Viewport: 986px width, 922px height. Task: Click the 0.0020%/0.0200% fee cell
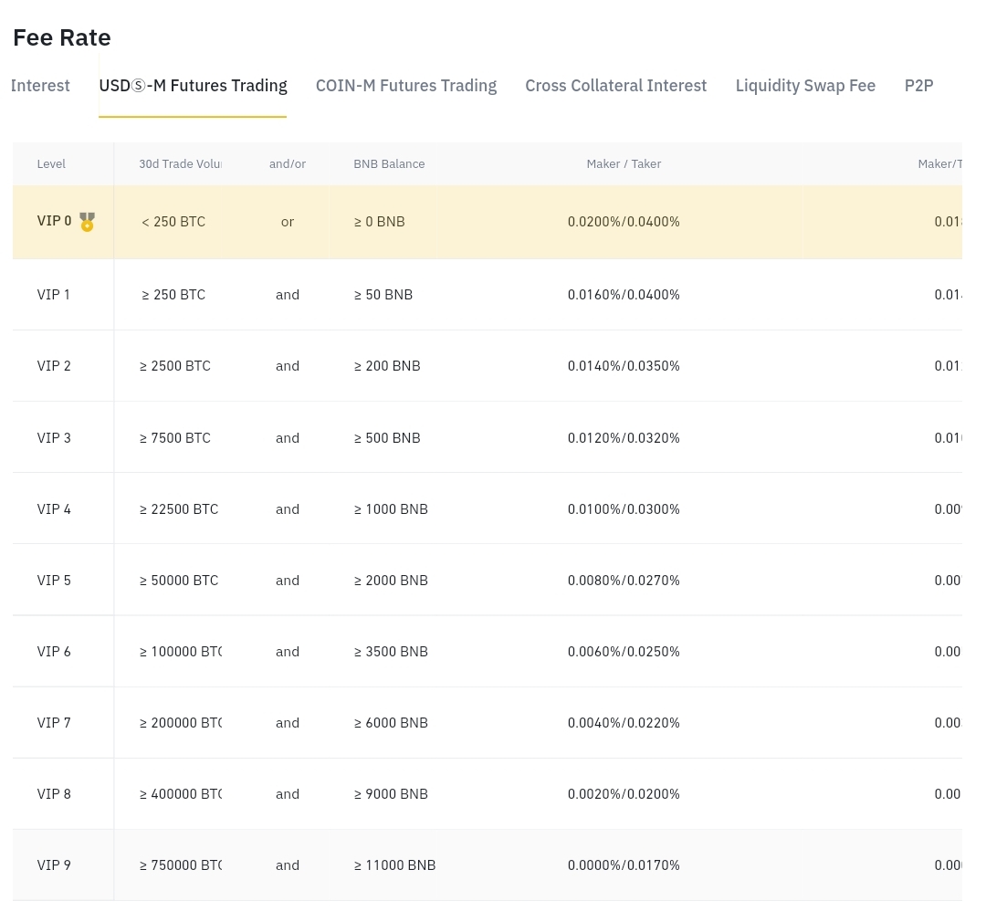coord(624,794)
